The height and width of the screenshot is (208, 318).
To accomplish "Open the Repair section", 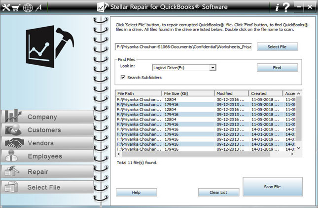I will [x=47, y=171].
